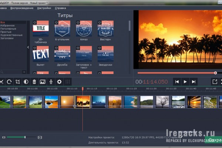
Task: Select the Заголовки category
Action: click(x=7, y=38)
